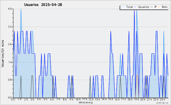Click the '20 h' x-axis label
This screenshot has height=105, width=171.
(143, 99)
